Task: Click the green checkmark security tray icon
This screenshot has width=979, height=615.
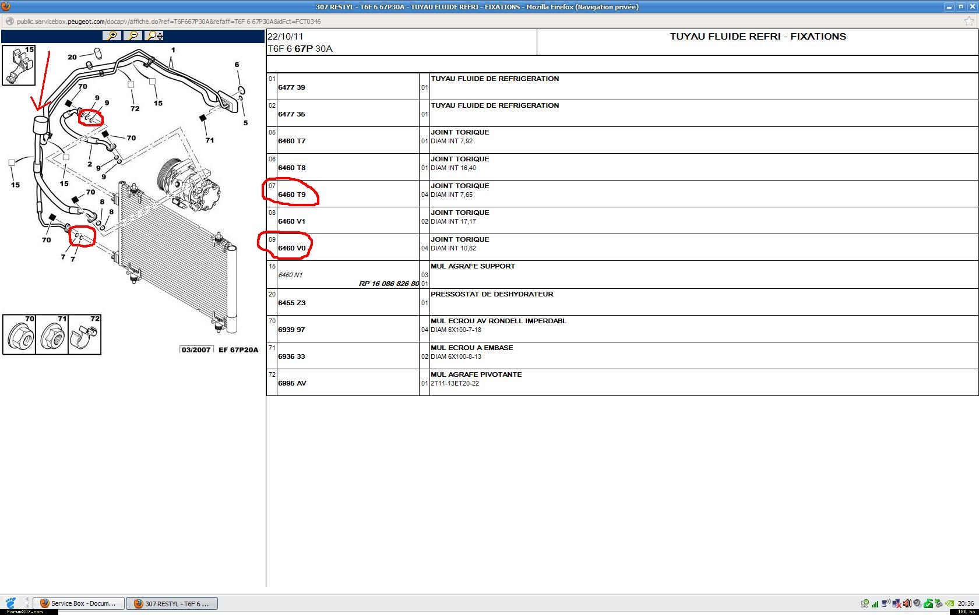Action: click(928, 603)
